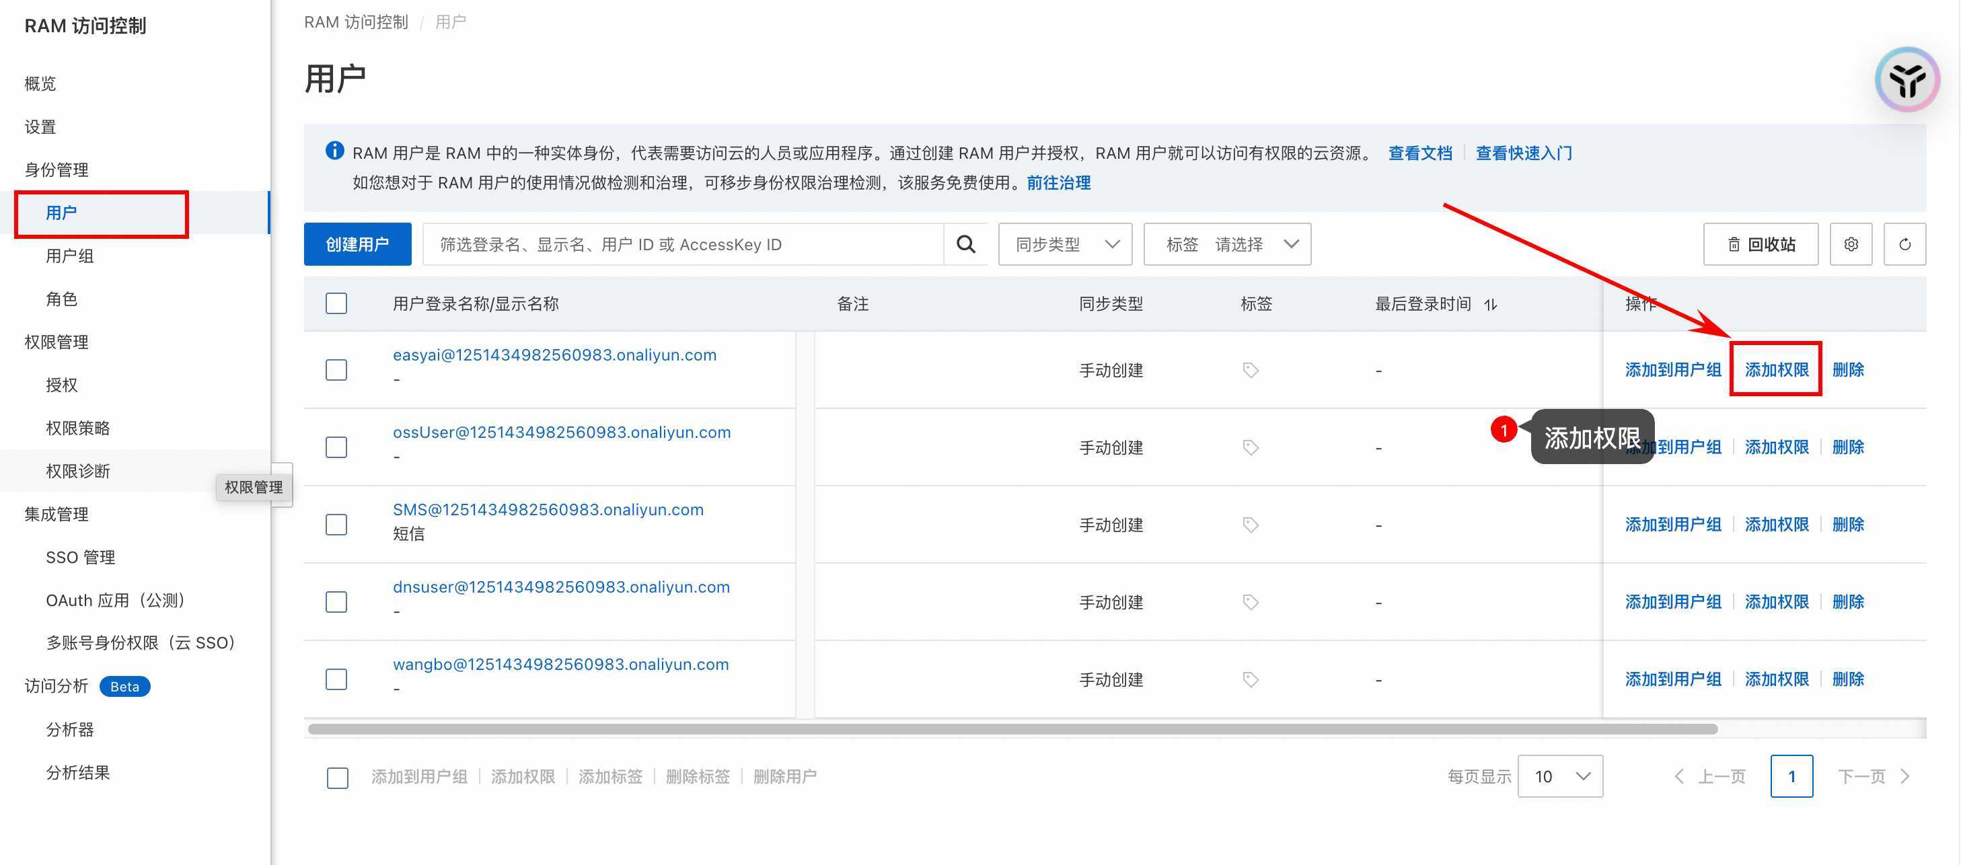Click the 创建用户 button

click(357, 244)
